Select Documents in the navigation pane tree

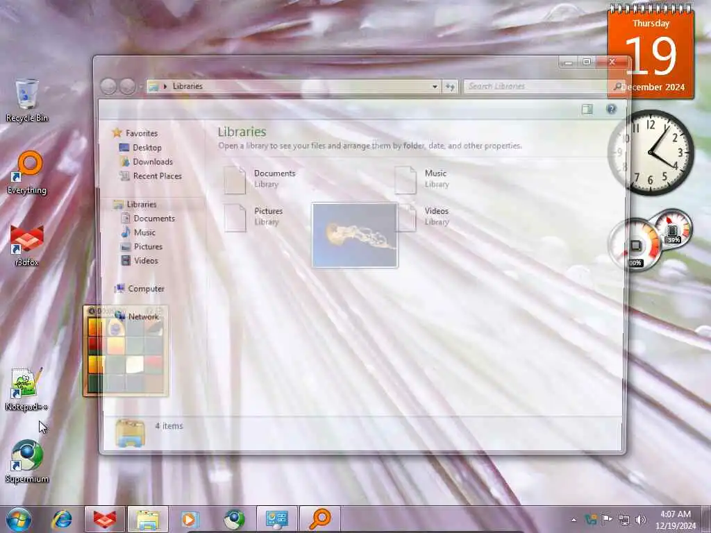tap(153, 219)
